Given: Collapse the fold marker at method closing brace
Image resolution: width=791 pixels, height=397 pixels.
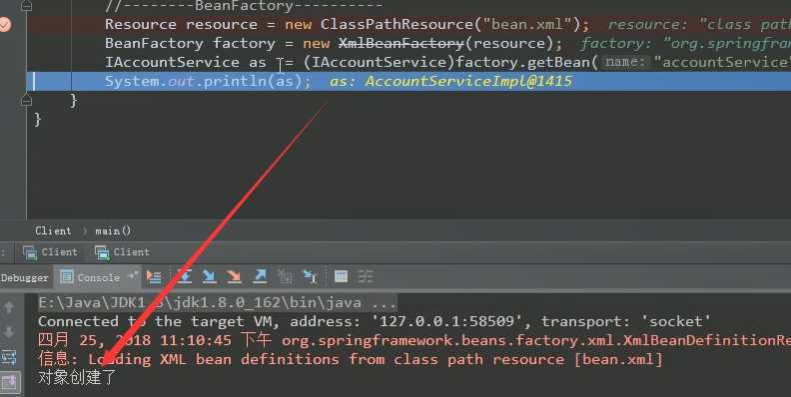Looking at the screenshot, I should tap(27, 101).
